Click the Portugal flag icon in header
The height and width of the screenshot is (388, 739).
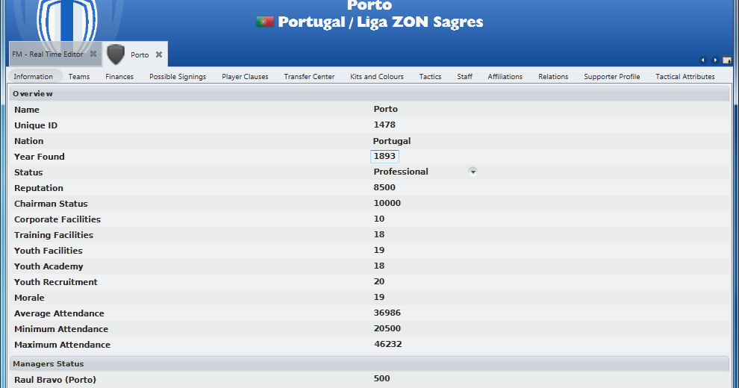(x=265, y=22)
